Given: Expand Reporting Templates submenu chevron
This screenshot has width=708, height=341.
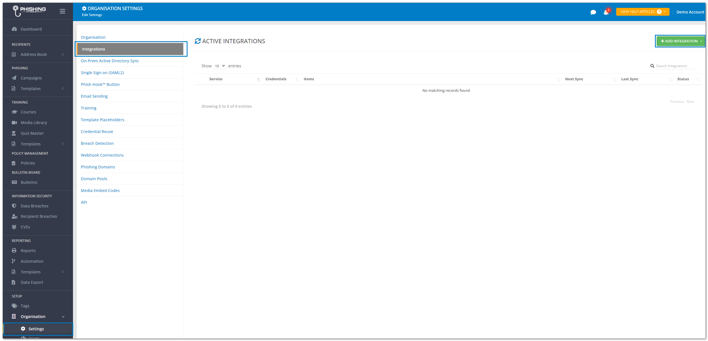Looking at the screenshot, I should point(63,272).
